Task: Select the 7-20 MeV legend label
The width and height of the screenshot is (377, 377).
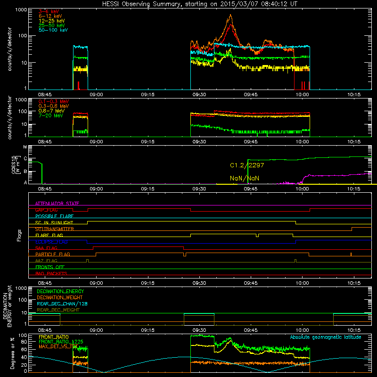Action: pos(50,115)
